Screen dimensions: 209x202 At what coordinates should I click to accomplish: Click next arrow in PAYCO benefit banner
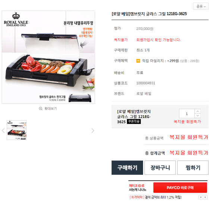pyautogui.click(x=205, y=197)
